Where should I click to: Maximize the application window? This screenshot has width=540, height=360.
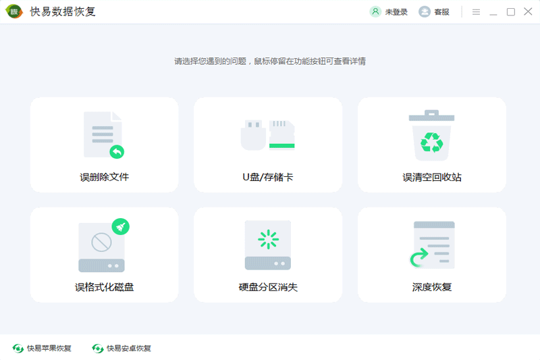click(511, 11)
